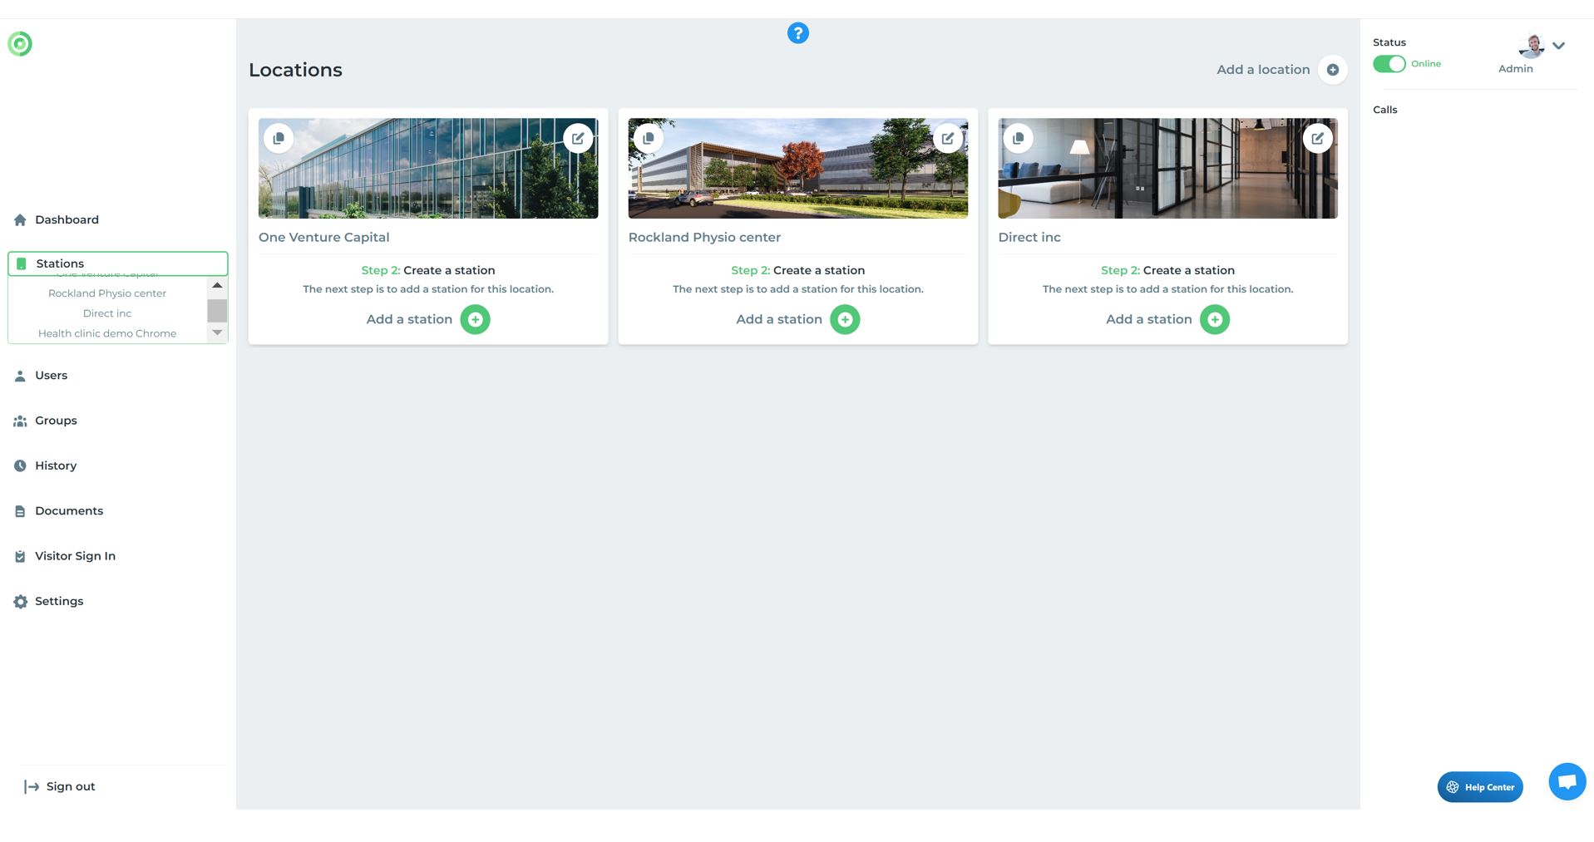Toggle the Online status switch
This screenshot has width=1594, height=842.
tap(1389, 64)
